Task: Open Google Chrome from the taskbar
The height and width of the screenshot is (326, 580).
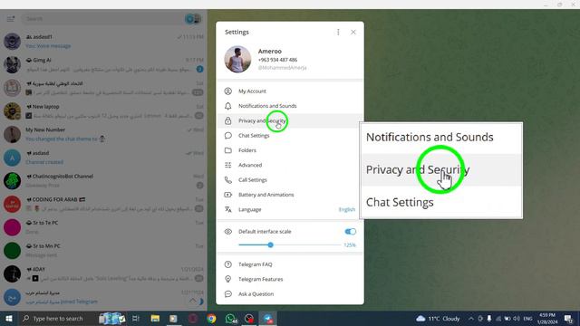Action: tap(211, 319)
